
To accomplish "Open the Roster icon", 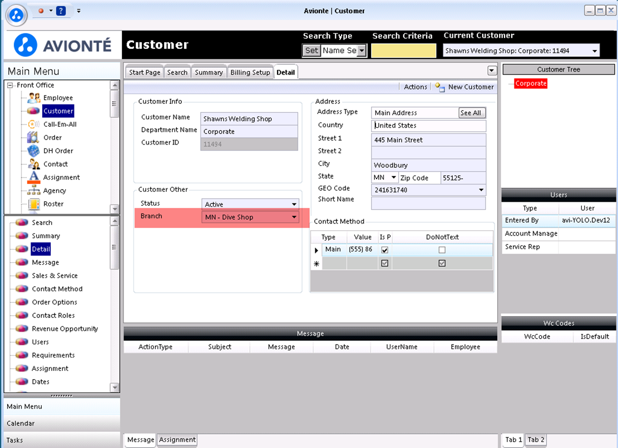I will (x=34, y=204).
